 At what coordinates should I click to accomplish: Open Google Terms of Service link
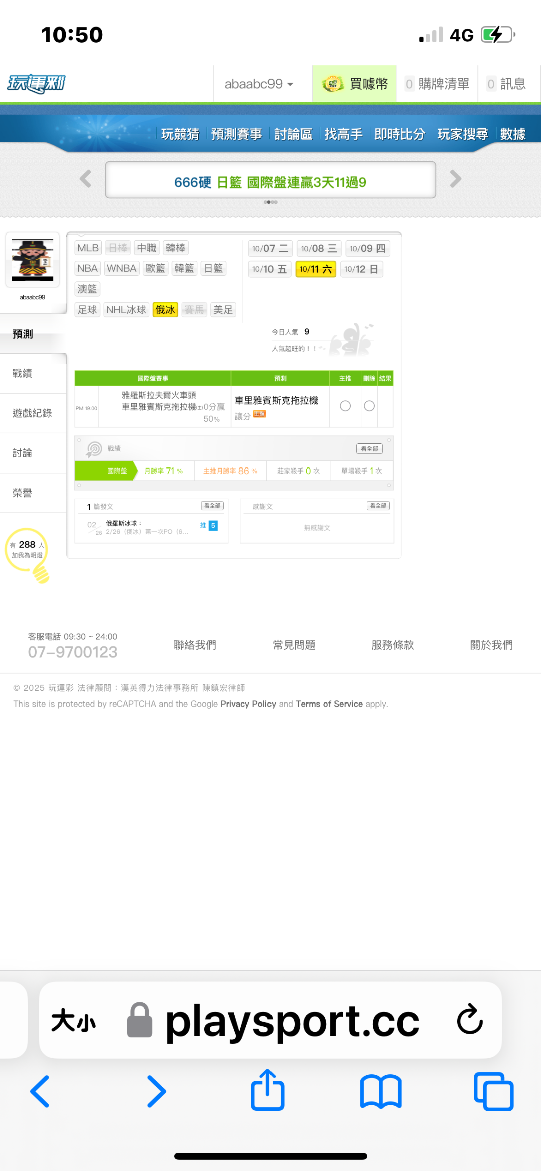click(x=329, y=704)
